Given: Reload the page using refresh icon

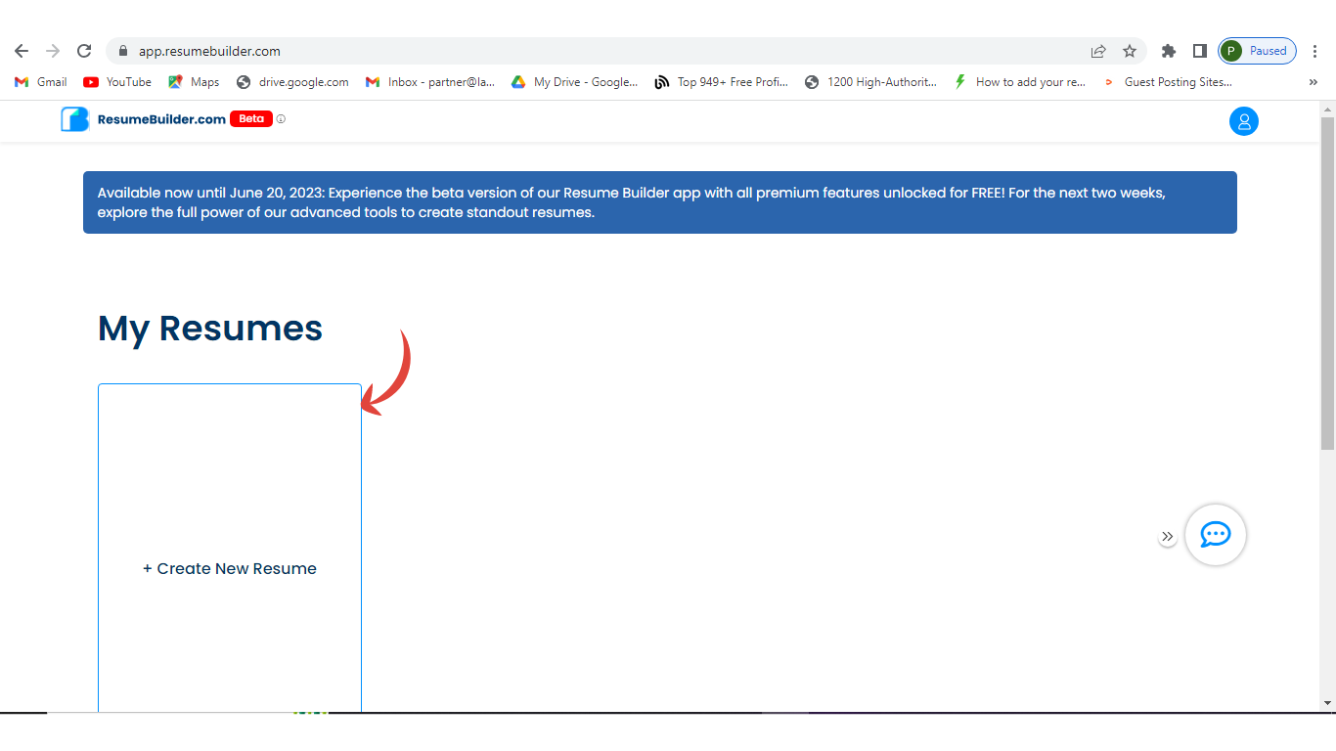Looking at the screenshot, I should point(84,51).
